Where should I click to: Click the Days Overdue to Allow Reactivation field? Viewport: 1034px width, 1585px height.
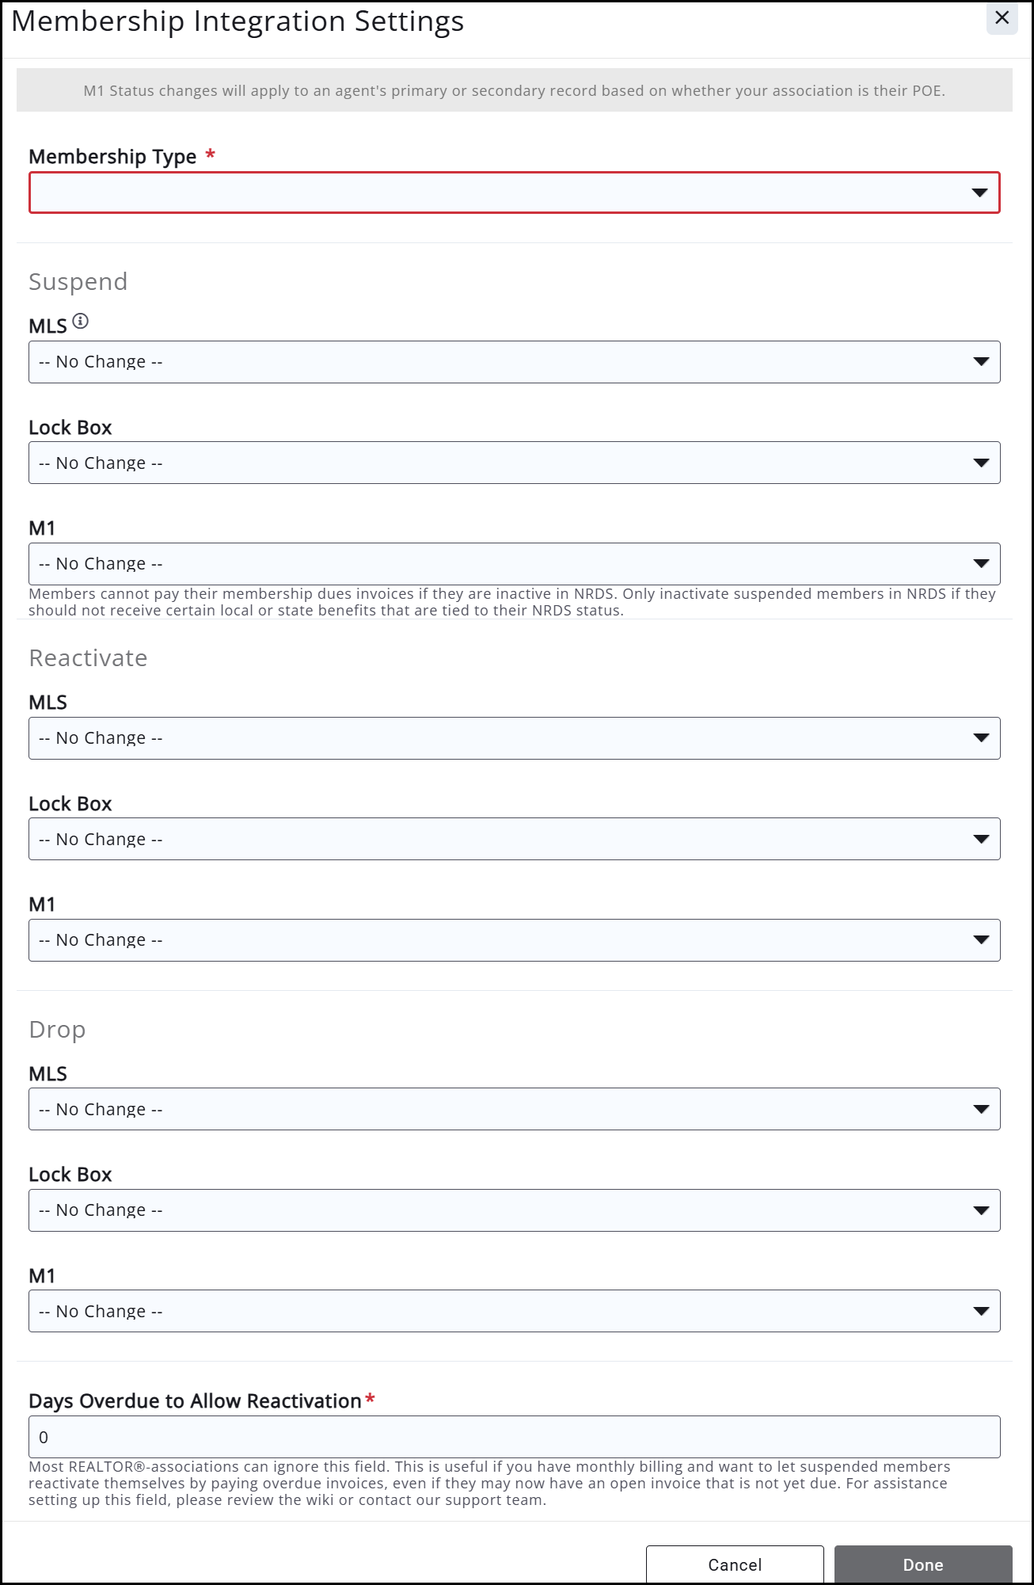(x=514, y=1437)
